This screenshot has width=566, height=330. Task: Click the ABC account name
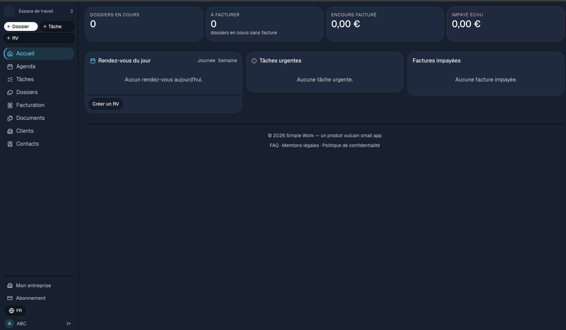click(x=21, y=324)
